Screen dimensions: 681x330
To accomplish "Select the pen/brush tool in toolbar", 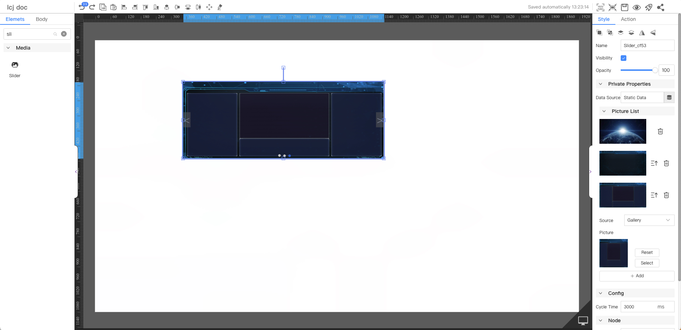I will (x=220, y=7).
